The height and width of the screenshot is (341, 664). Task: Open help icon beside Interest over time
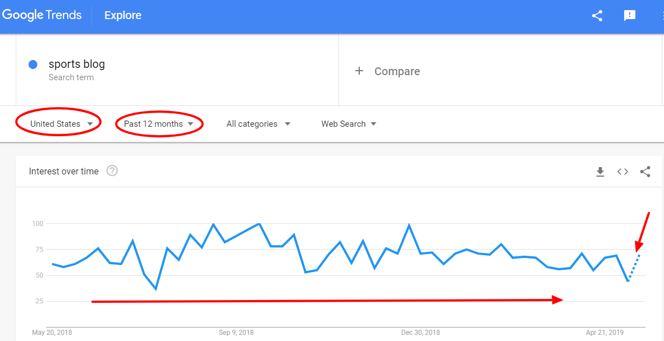[x=112, y=171]
